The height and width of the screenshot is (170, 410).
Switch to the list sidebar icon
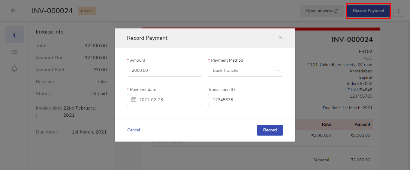coord(14,52)
